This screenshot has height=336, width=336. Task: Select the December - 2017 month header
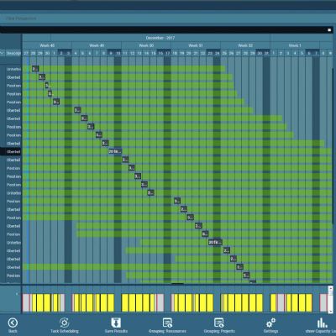[160, 38]
